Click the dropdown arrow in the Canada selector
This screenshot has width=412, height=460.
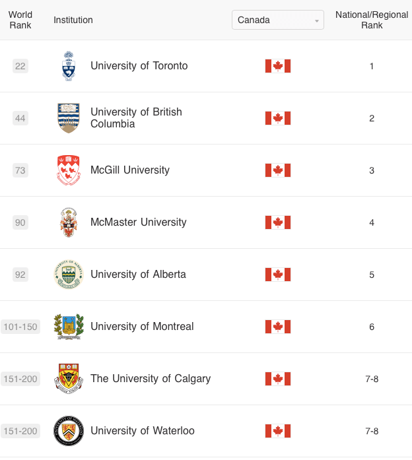317,20
